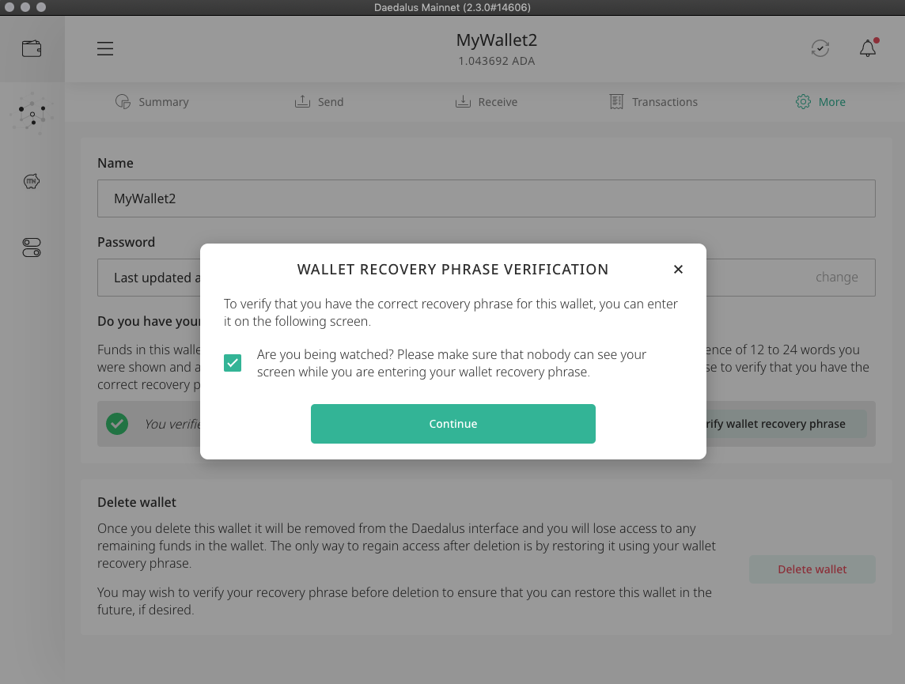This screenshot has width=905, height=684.
Task: Open the settings toggles icon in sidebar
Action: point(32,248)
